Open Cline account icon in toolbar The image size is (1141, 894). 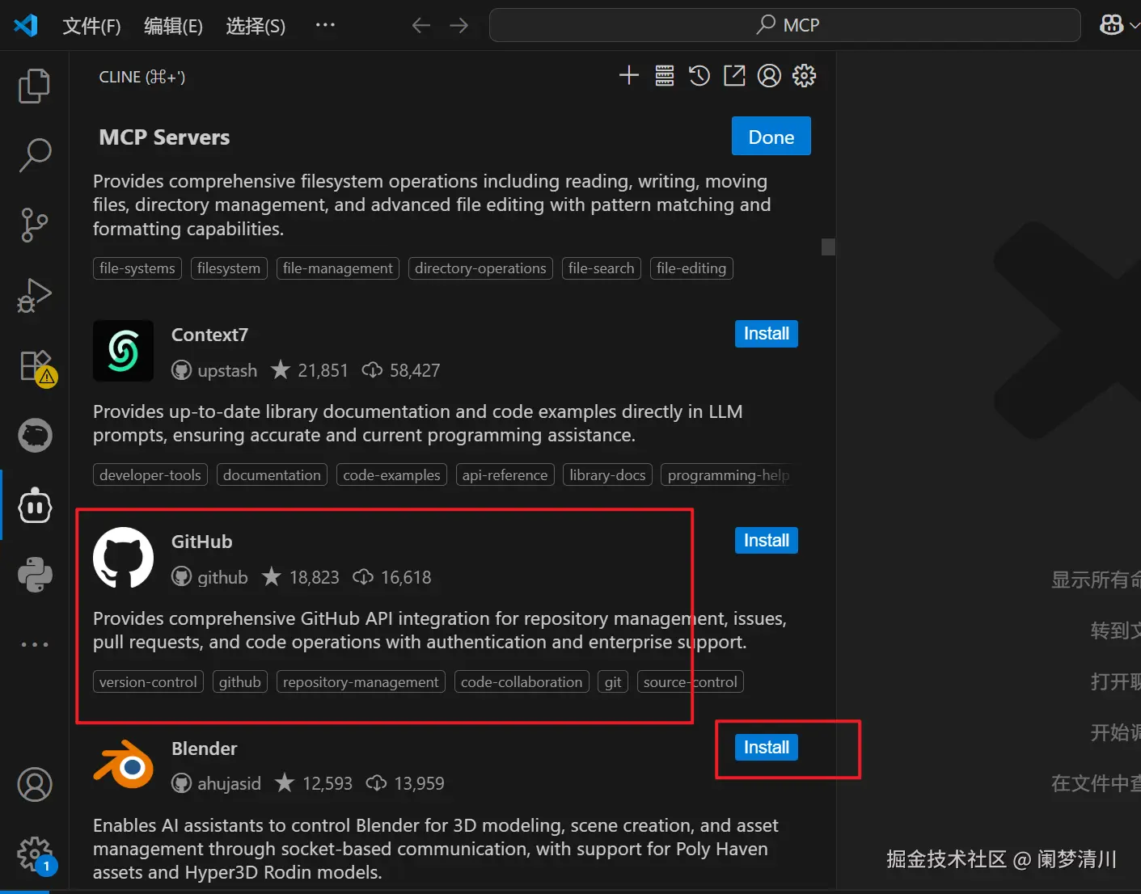[x=769, y=76]
